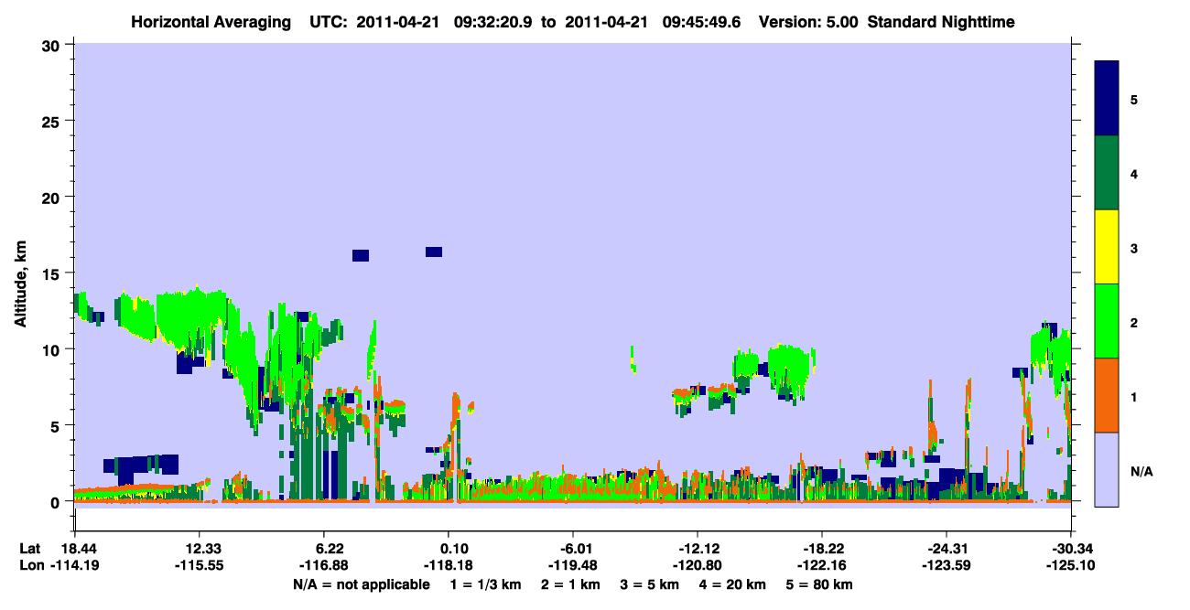Click the start time '09:32:20.9'

click(494, 22)
